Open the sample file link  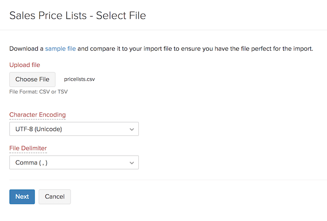(60, 48)
